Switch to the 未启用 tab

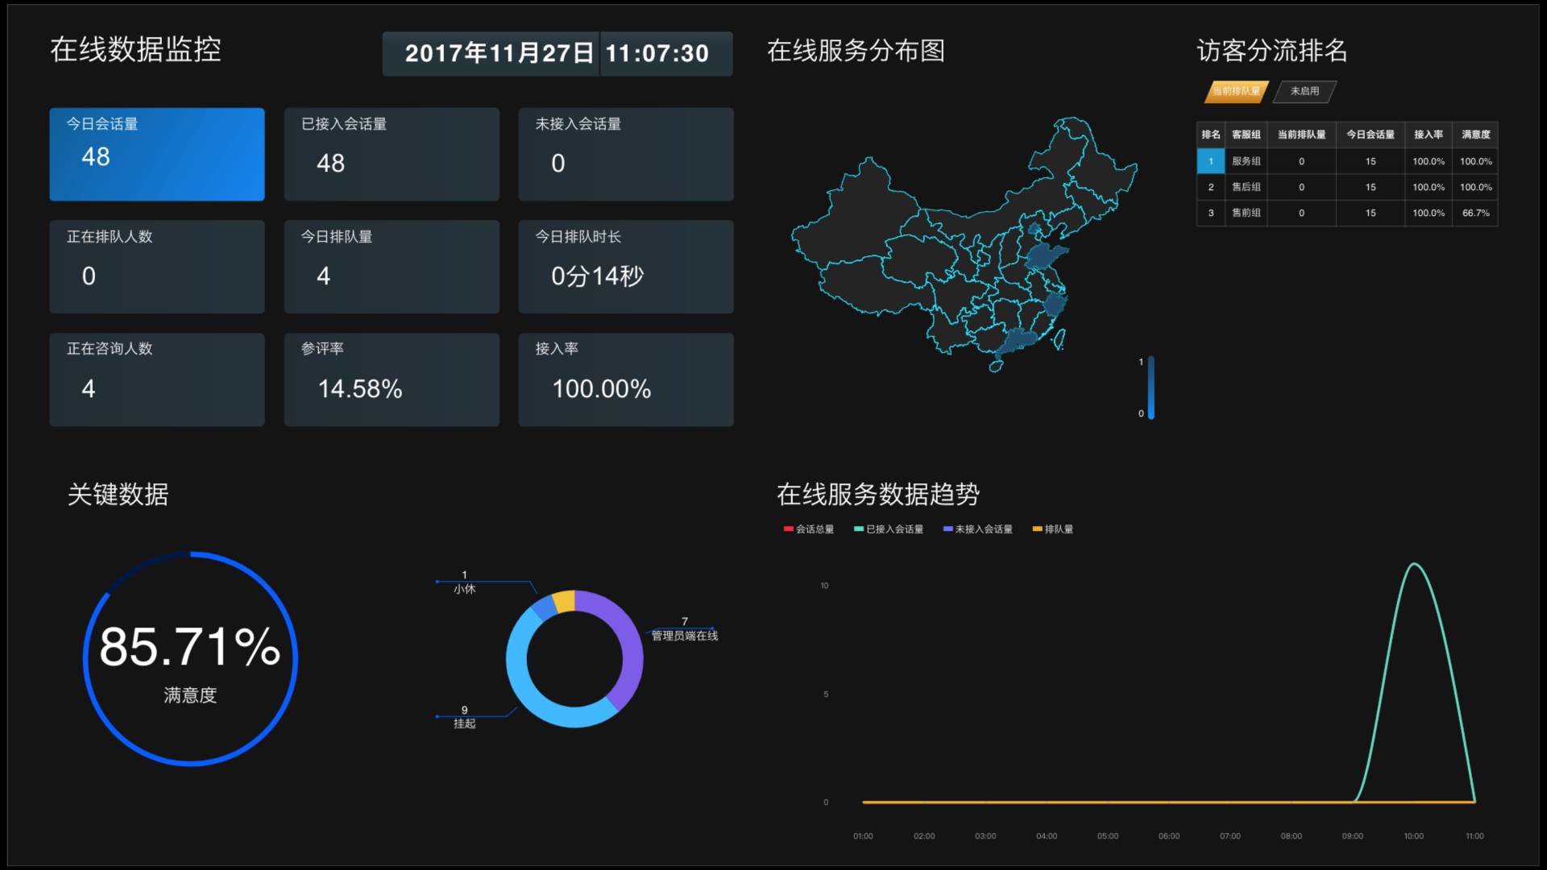pyautogui.click(x=1304, y=91)
